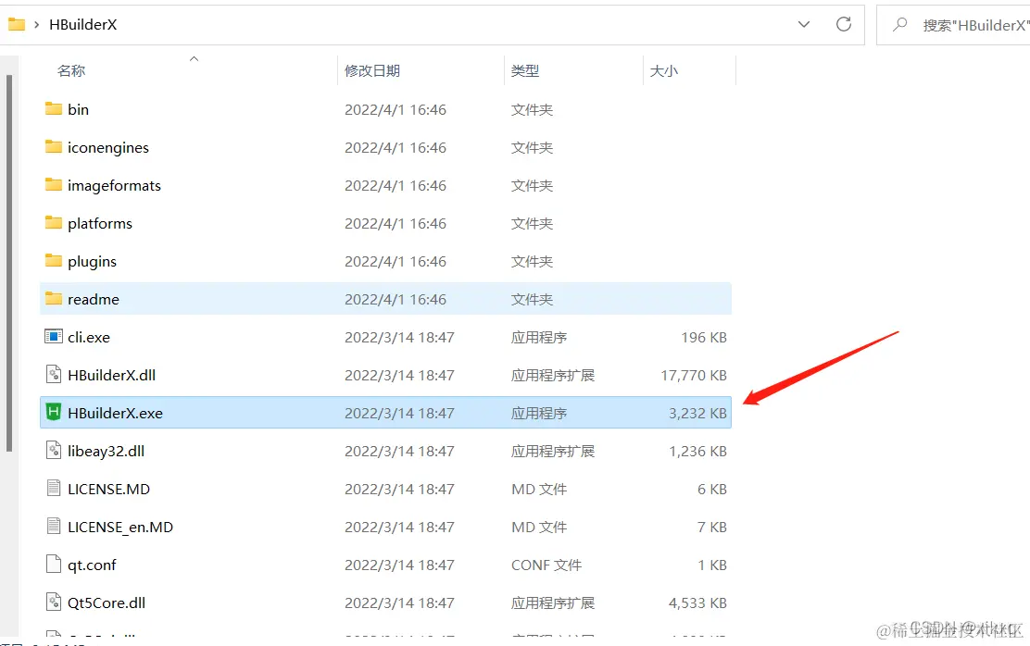Select the file name cli.exe

pos(89,338)
